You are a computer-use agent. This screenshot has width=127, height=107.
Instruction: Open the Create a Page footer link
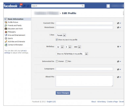click(112, 102)
